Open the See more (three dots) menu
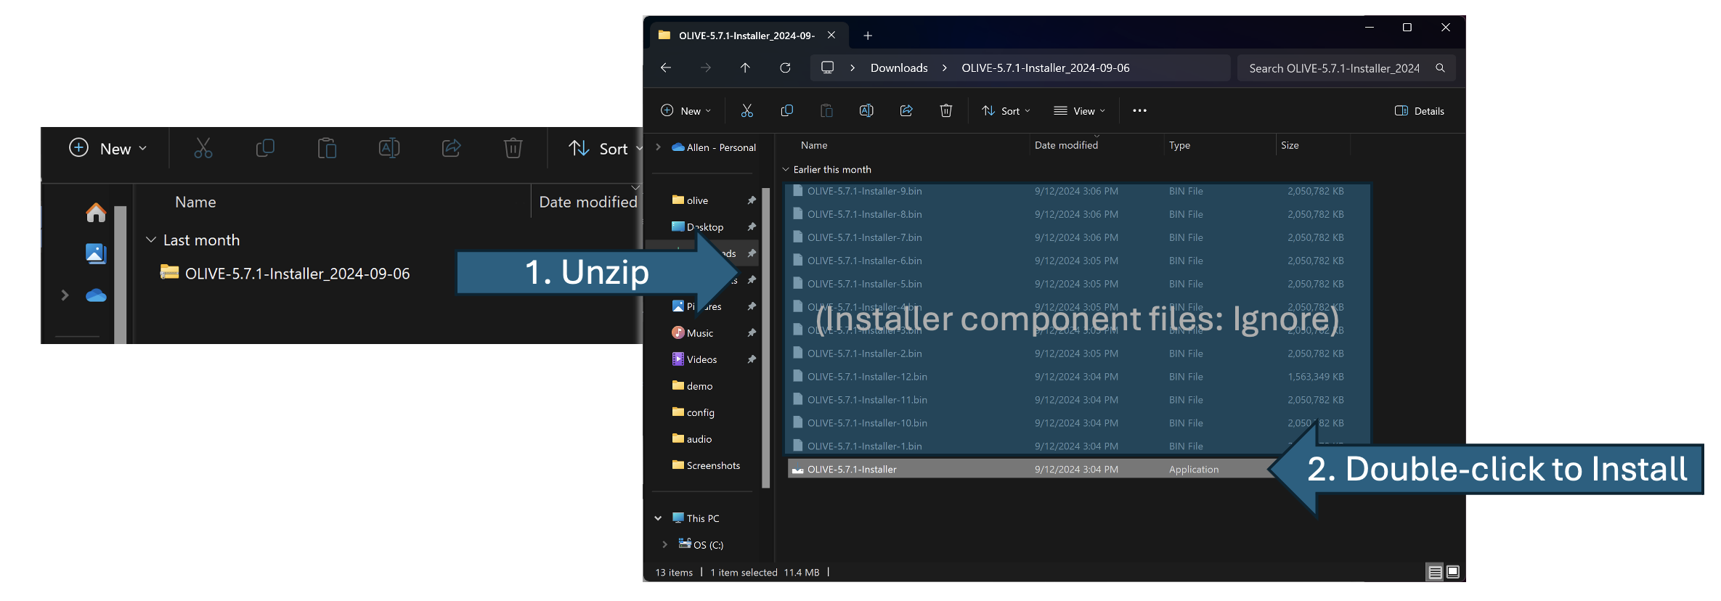The height and width of the screenshot is (601, 1721). pyautogui.click(x=1139, y=110)
